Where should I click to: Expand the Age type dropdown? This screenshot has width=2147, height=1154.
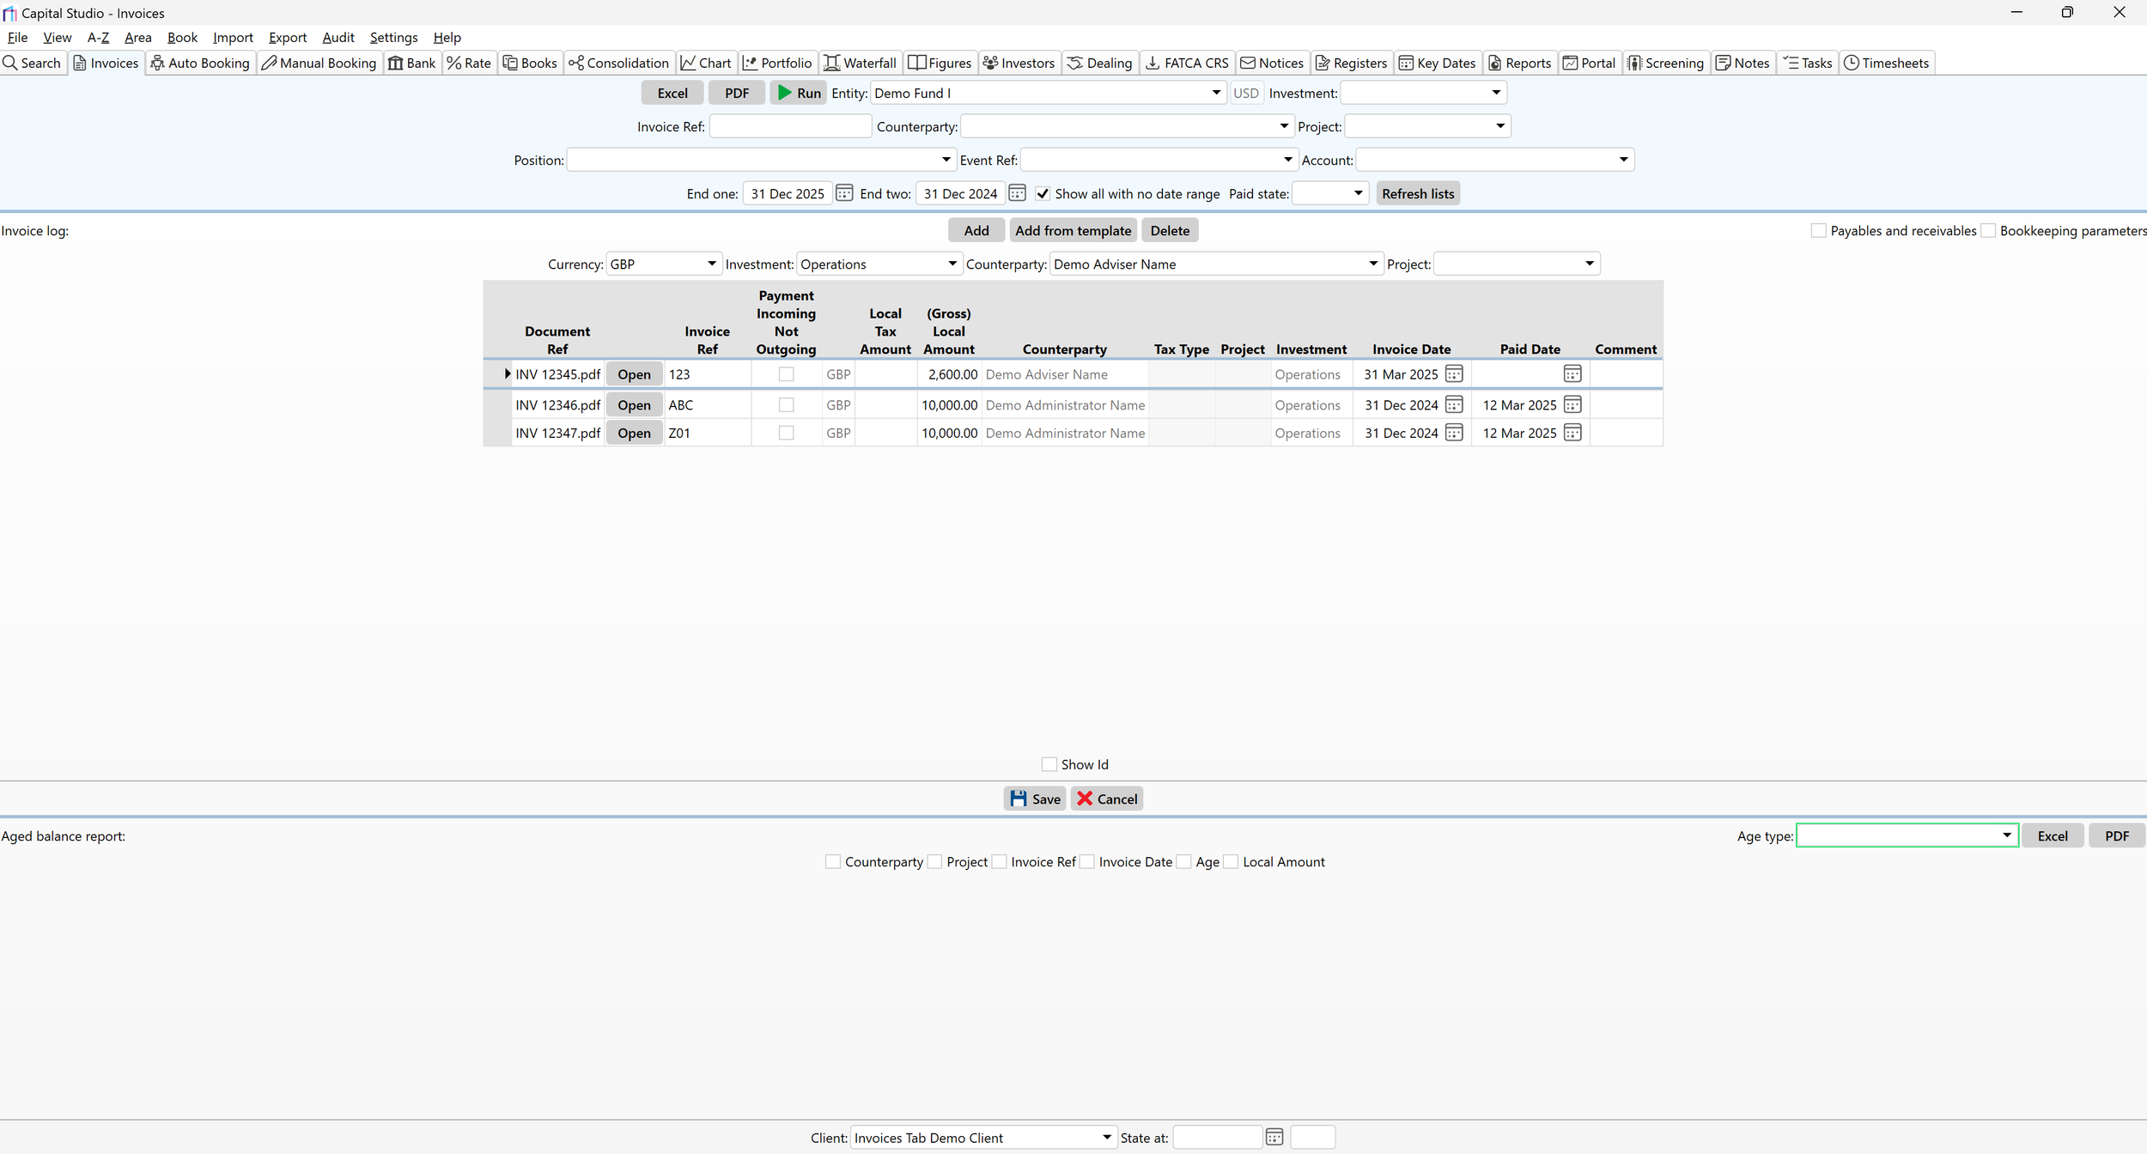(2006, 835)
